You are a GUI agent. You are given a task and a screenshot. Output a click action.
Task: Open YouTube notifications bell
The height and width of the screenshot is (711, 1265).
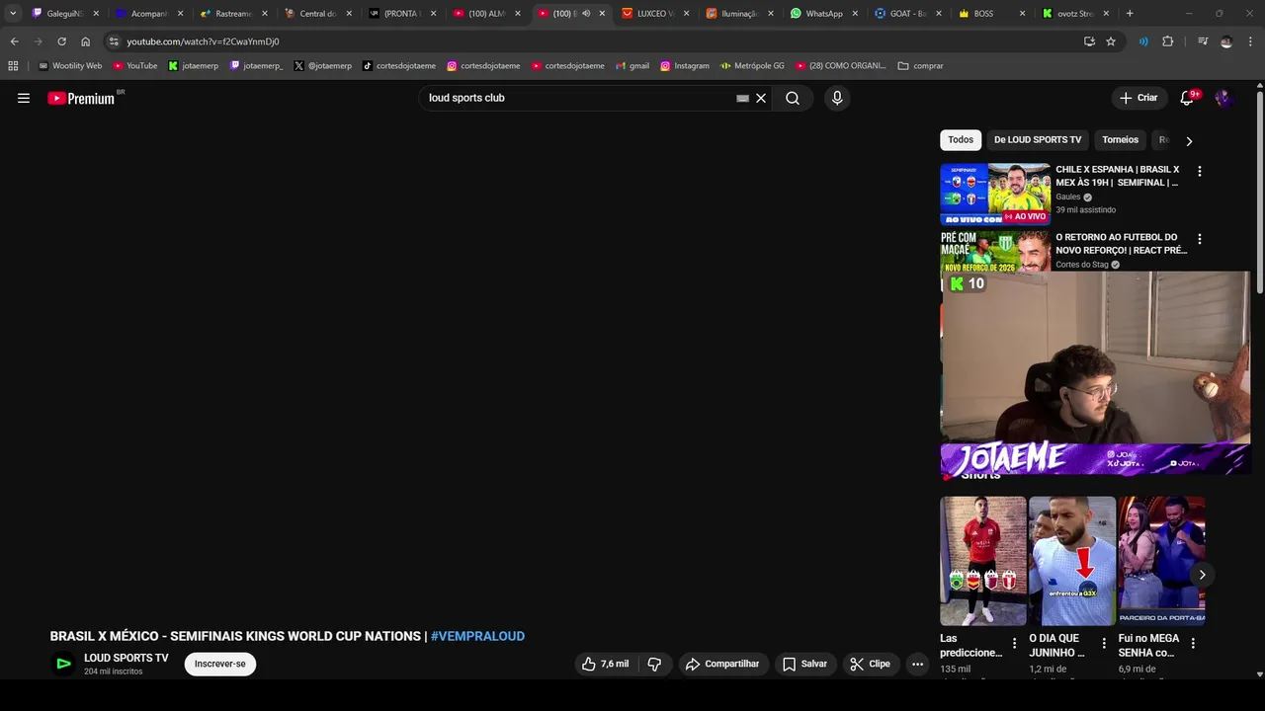1187,98
